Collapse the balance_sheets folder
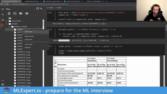Image resolution: width=167 pixels, height=94 pixels. click(9, 27)
